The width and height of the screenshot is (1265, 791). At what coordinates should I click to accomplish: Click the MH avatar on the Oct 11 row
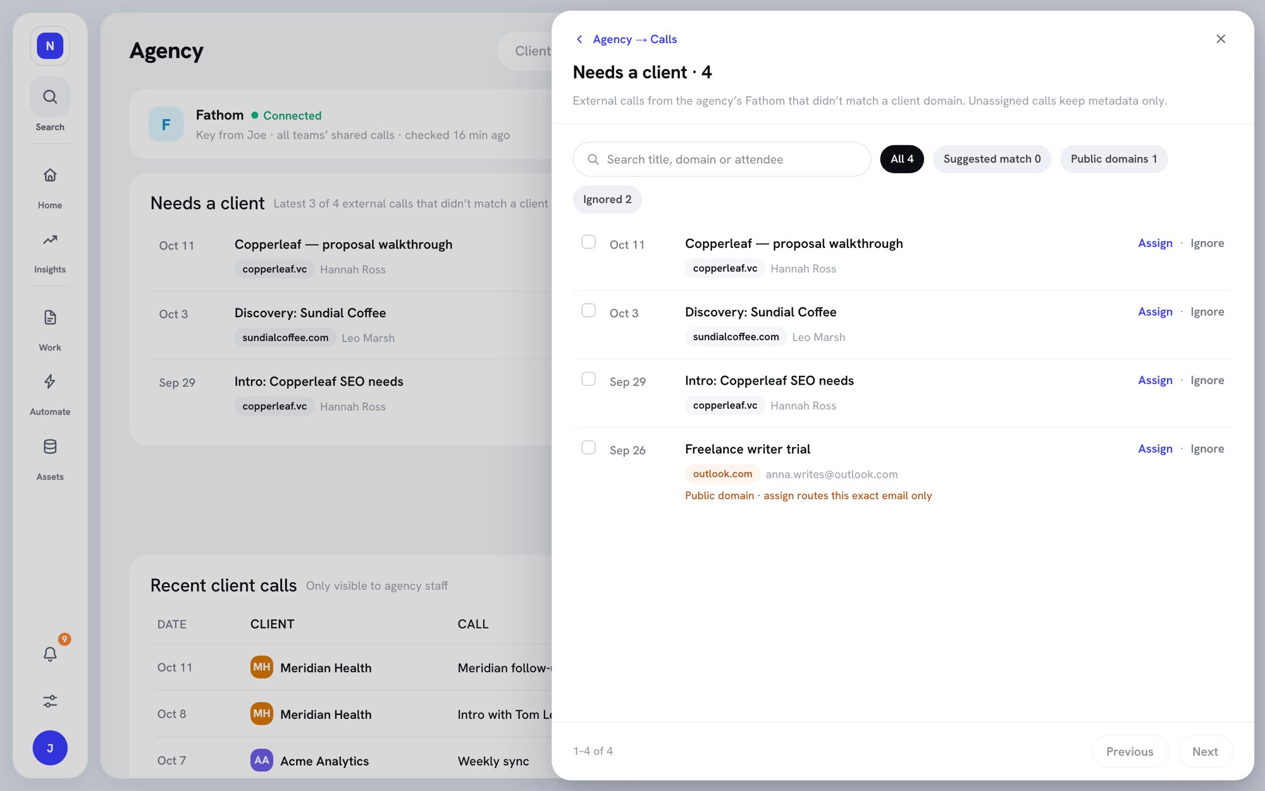click(x=261, y=667)
